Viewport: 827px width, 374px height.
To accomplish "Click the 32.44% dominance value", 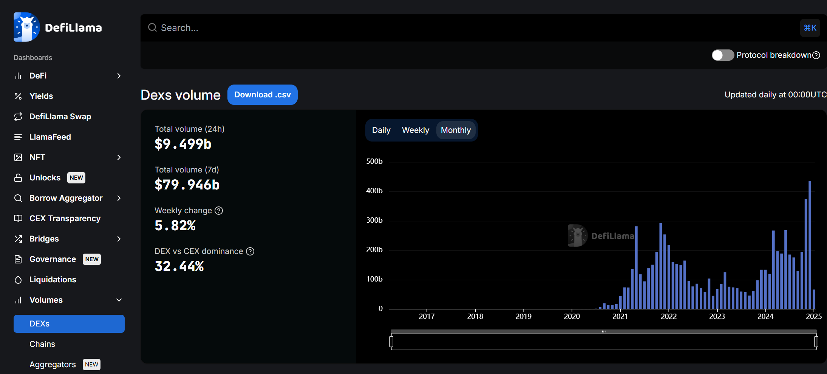I will click(x=179, y=266).
